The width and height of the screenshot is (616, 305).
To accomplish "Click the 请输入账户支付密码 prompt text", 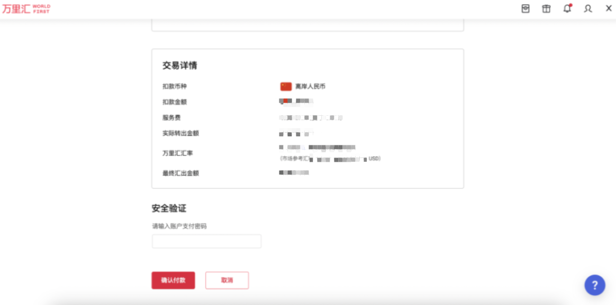I will click(x=179, y=226).
